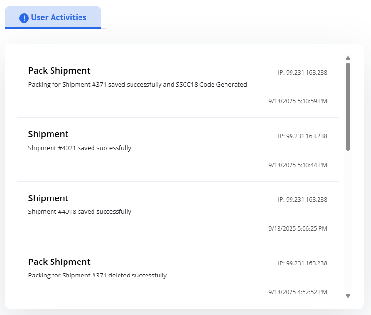This screenshot has width=371, height=315.
Task: Click the 4:52:52 PM timestamp
Action: 297,292
